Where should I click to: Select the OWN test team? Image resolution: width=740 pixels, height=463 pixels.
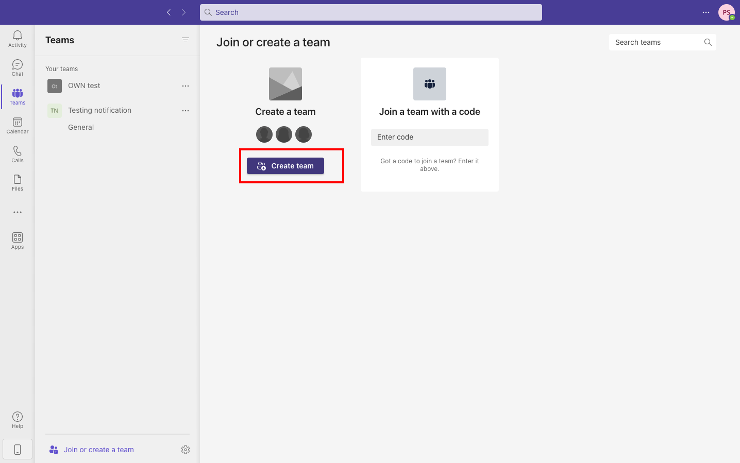tap(117, 86)
